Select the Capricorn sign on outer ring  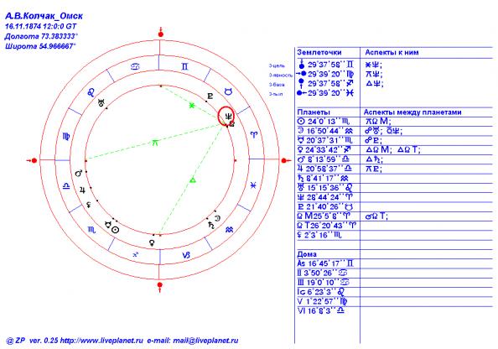click(186, 255)
